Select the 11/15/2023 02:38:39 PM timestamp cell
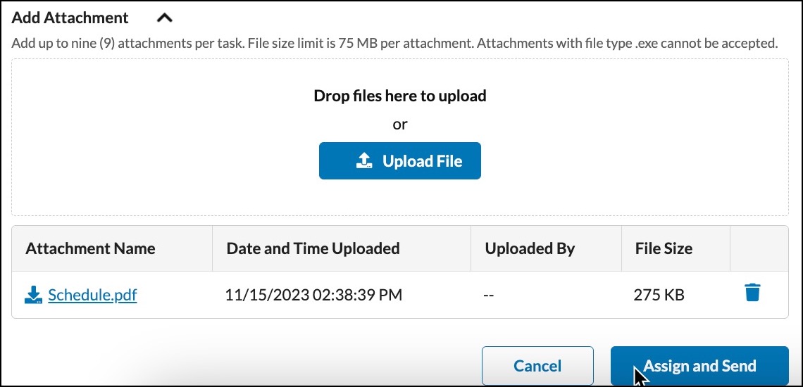 point(313,295)
